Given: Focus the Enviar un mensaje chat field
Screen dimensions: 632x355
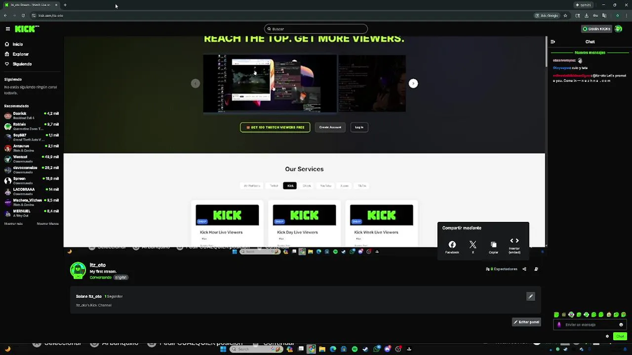Looking at the screenshot, I should click(x=590, y=325).
